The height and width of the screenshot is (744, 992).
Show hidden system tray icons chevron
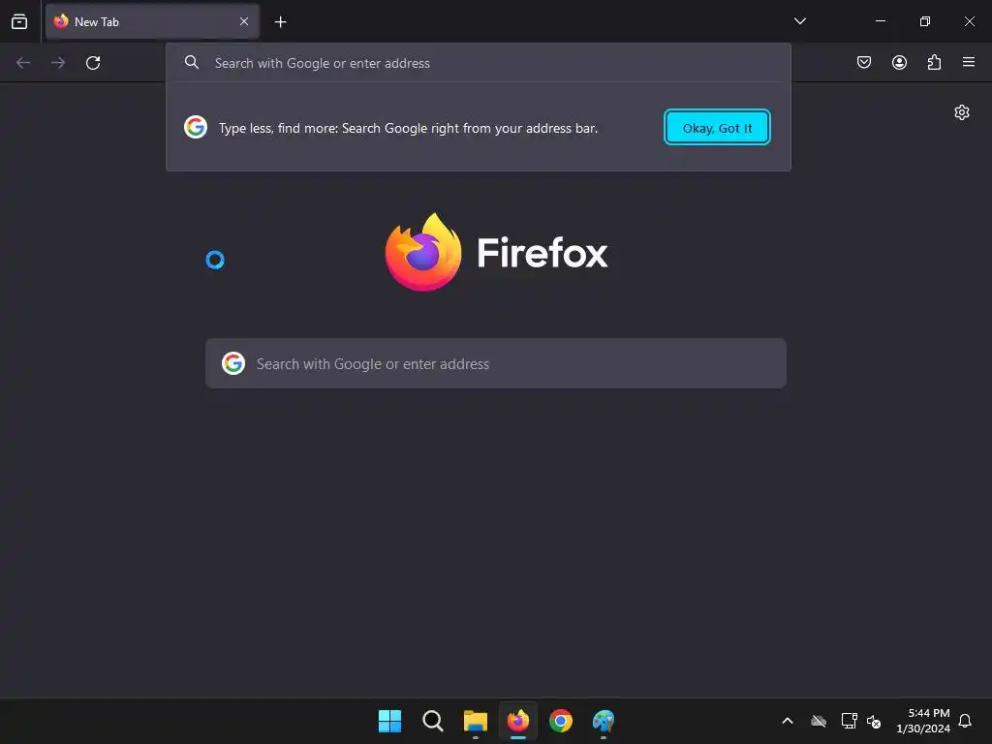pos(788,721)
